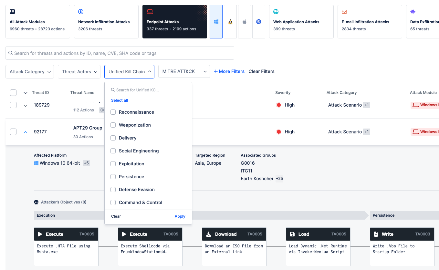Screen dimensions: 439x270
Task: Select the Kubernetes platform icon
Action: coord(259,22)
